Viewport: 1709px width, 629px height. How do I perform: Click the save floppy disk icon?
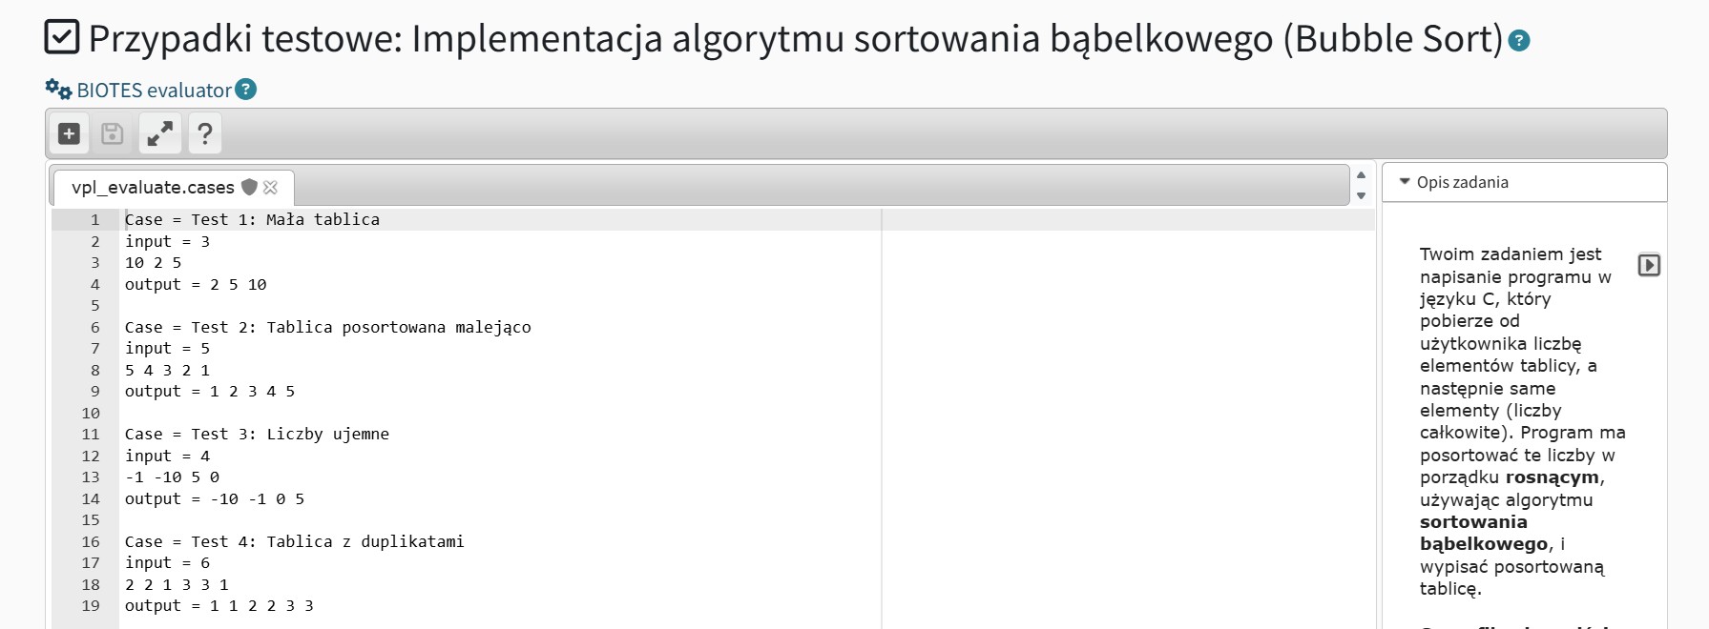(x=113, y=133)
